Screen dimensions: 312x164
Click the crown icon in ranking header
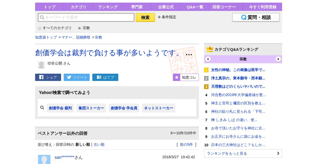[210, 49]
